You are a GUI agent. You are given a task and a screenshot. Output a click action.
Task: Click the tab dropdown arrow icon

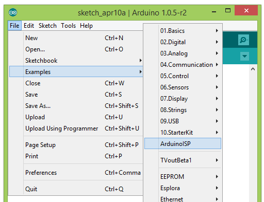(x=244, y=56)
